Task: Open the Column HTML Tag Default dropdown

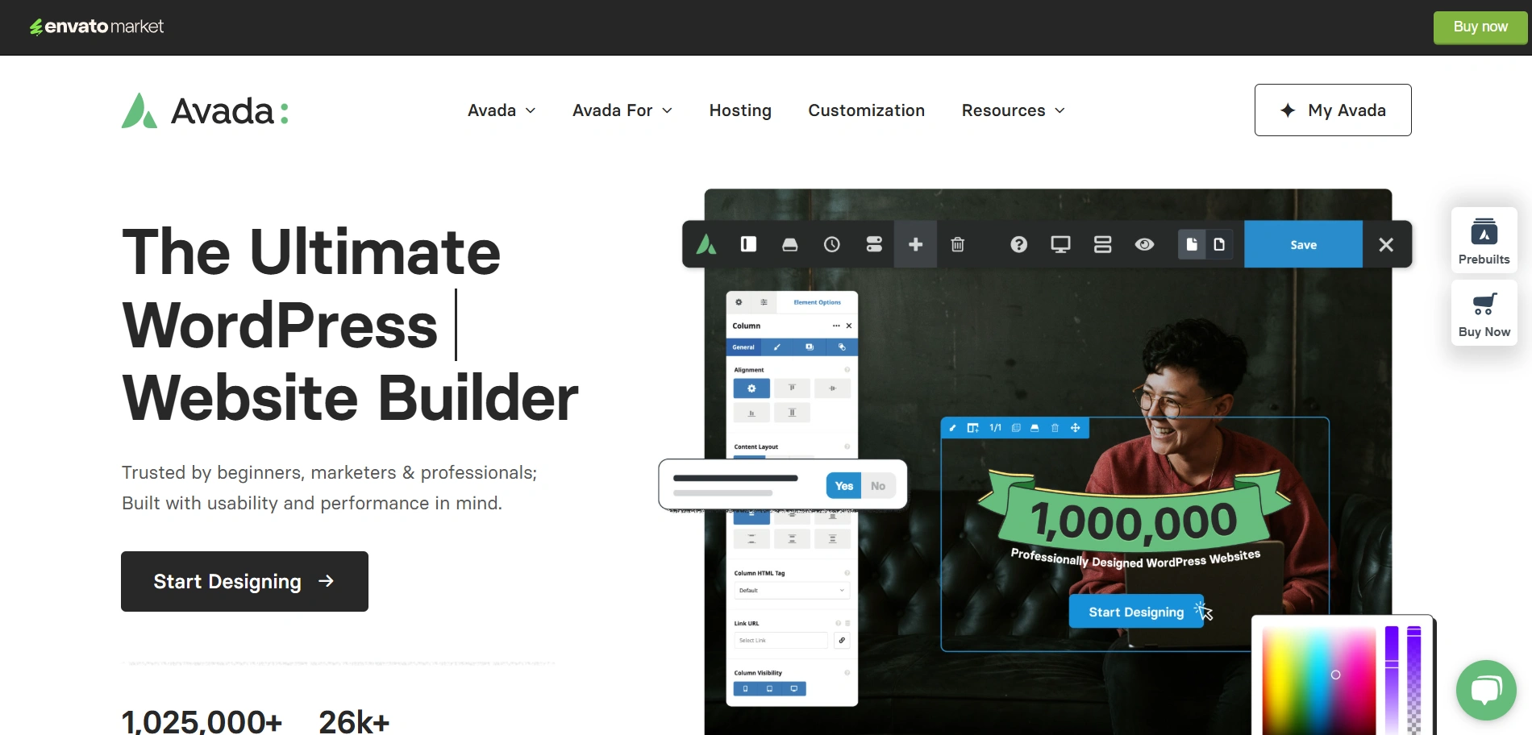Action: click(x=792, y=590)
